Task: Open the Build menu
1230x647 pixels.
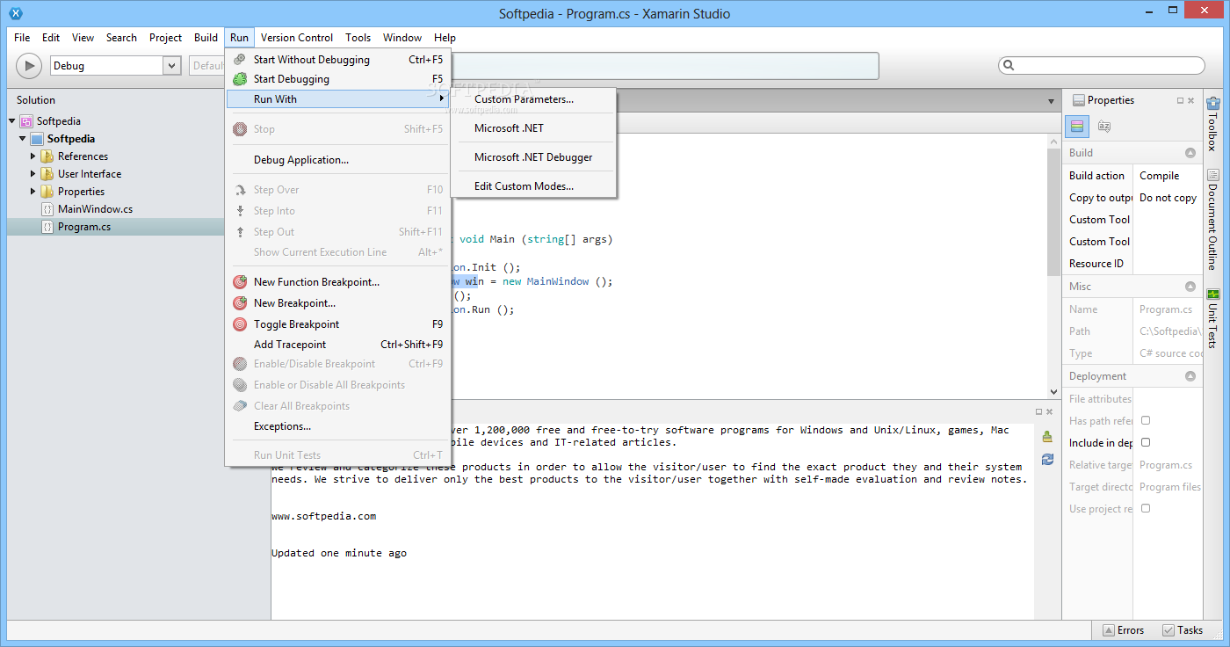Action: click(206, 38)
